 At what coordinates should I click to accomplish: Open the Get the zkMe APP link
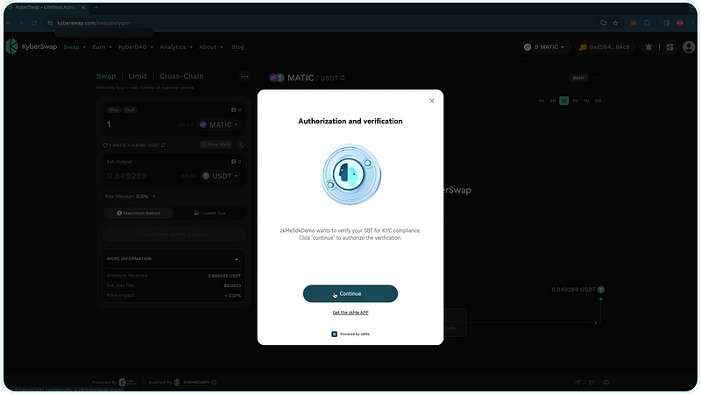[350, 313]
